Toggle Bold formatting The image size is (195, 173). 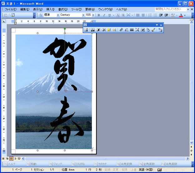99,15
